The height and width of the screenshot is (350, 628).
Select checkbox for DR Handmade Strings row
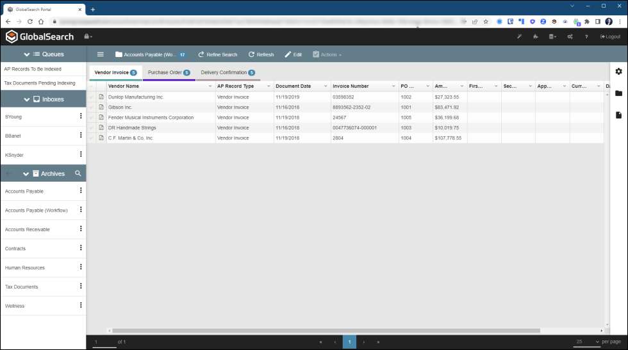click(91, 127)
